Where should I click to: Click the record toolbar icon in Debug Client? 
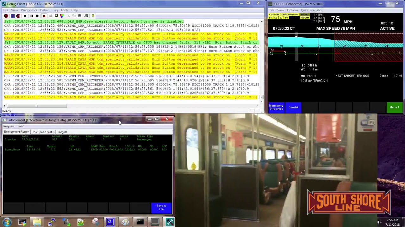[44, 16]
